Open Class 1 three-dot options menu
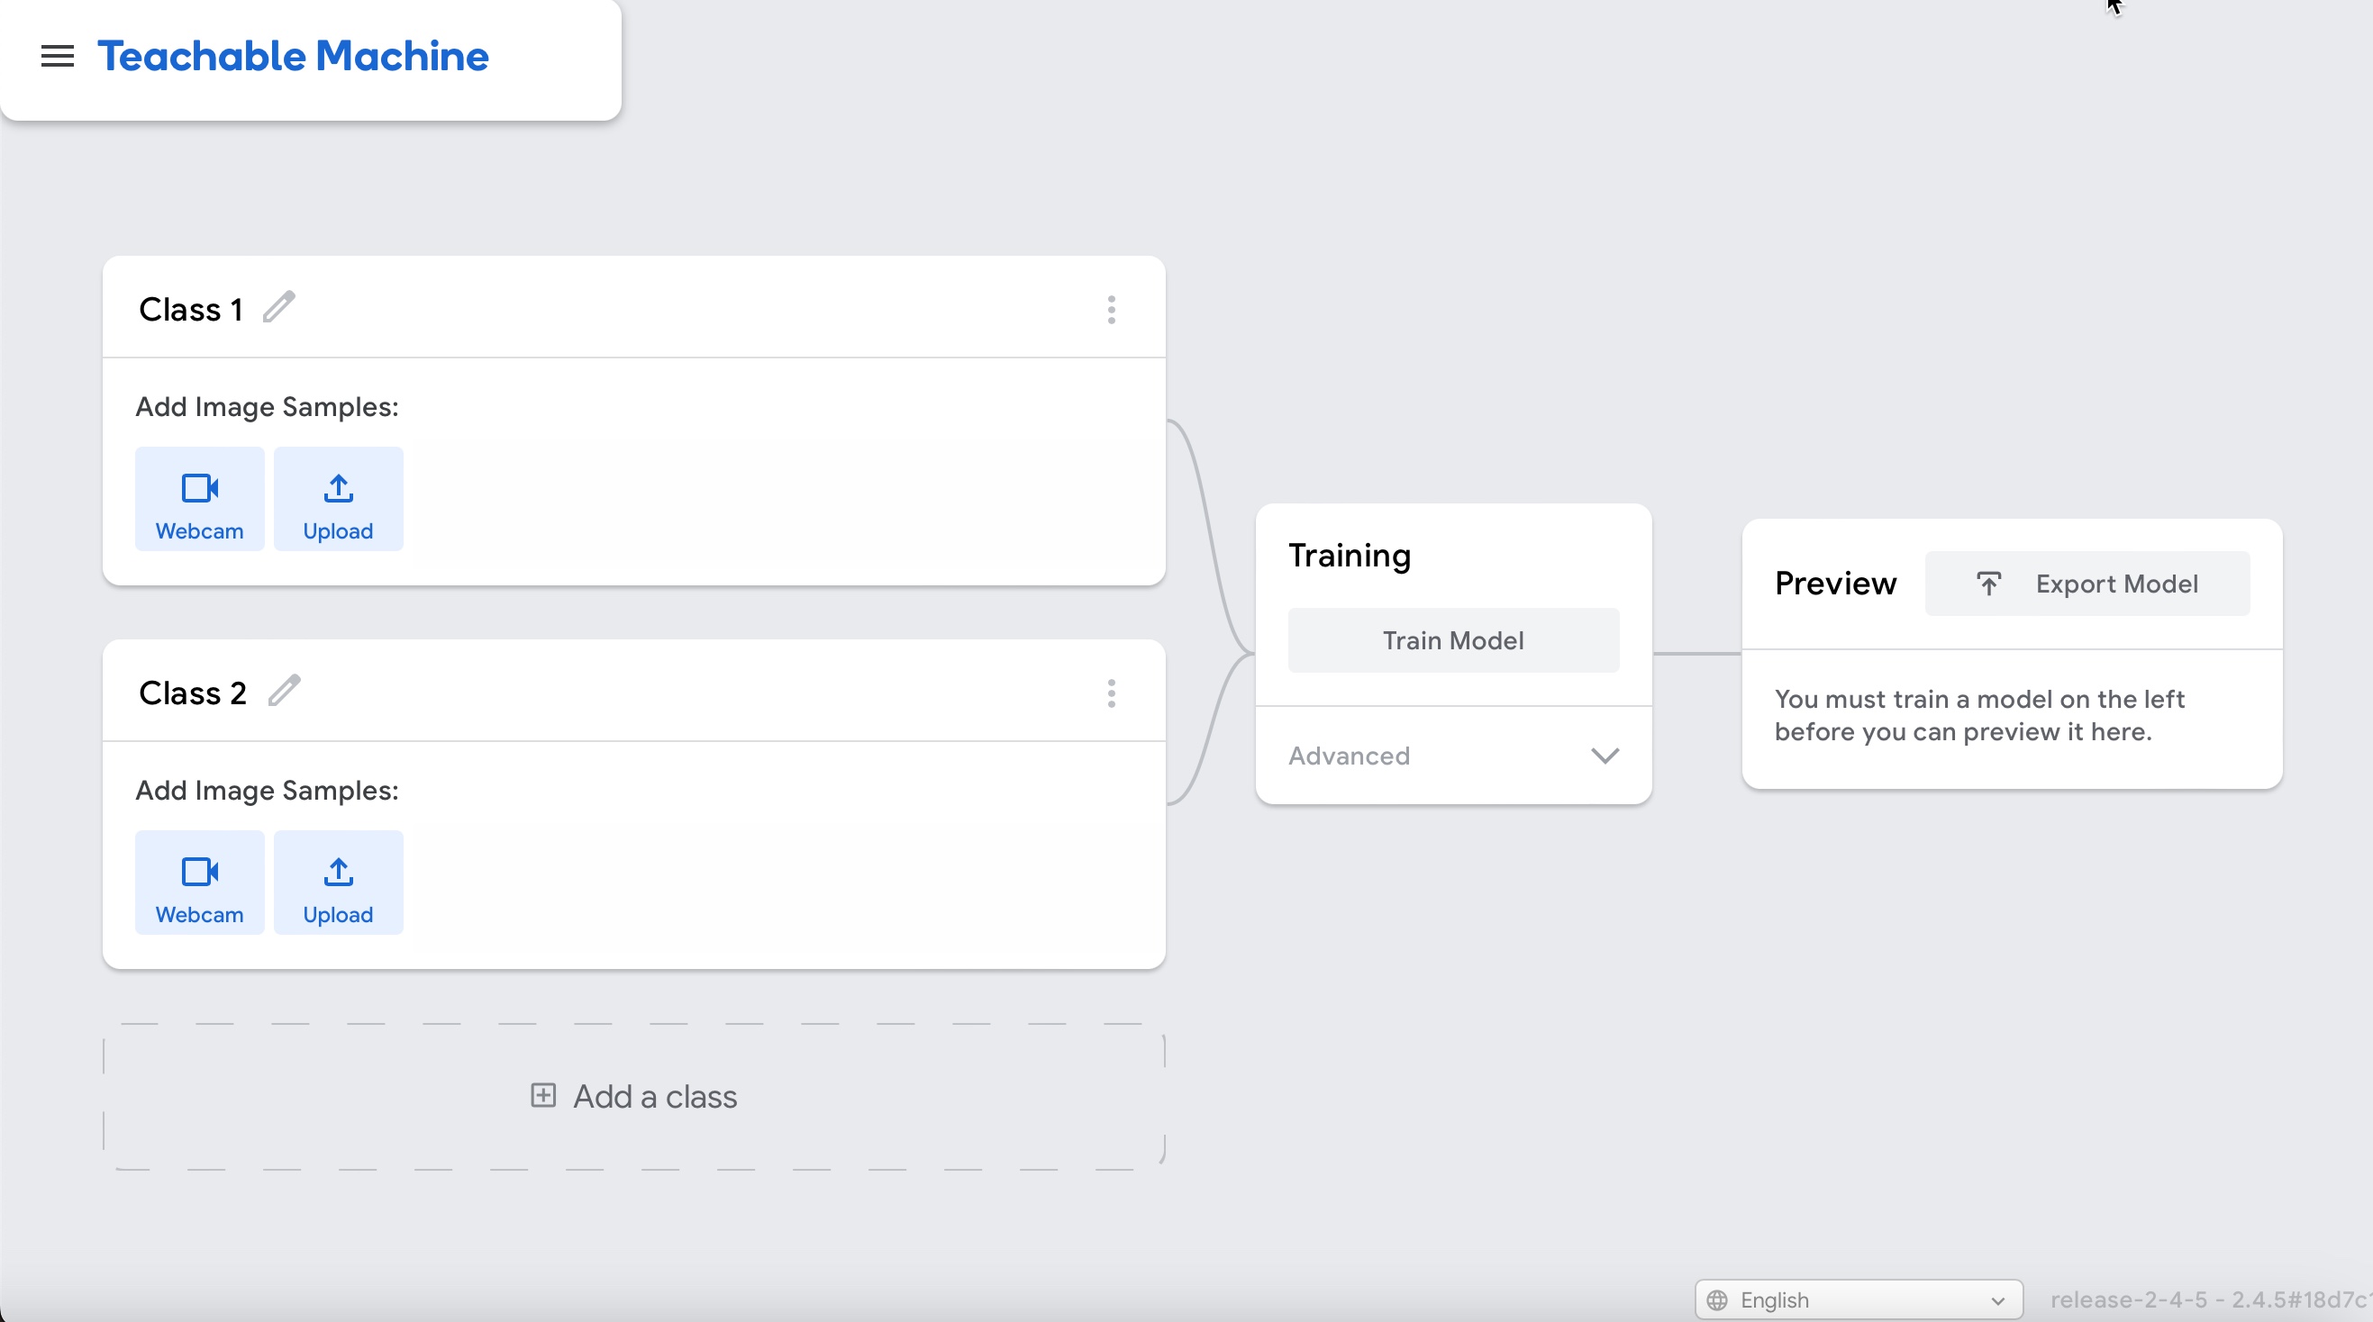The height and width of the screenshot is (1322, 2373). [1111, 311]
